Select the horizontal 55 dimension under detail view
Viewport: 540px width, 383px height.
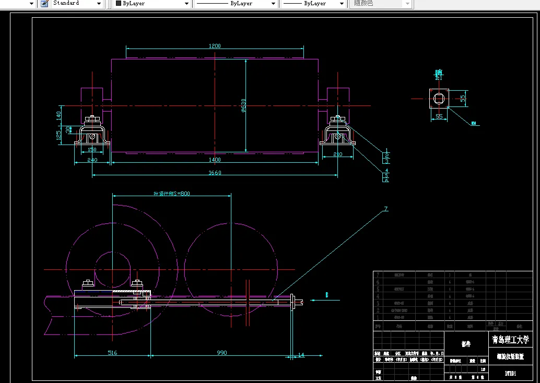(439, 116)
